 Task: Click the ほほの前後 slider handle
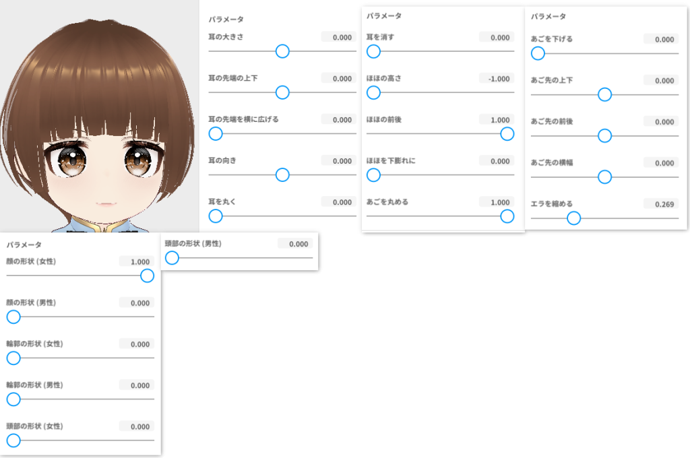point(507,133)
